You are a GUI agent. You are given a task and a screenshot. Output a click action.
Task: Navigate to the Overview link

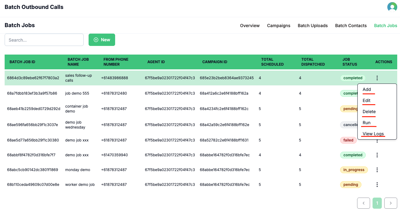coord(250,26)
